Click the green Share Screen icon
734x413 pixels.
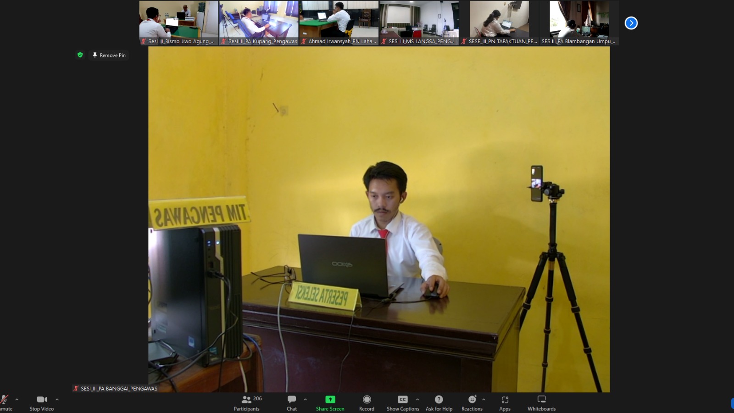pyautogui.click(x=330, y=400)
